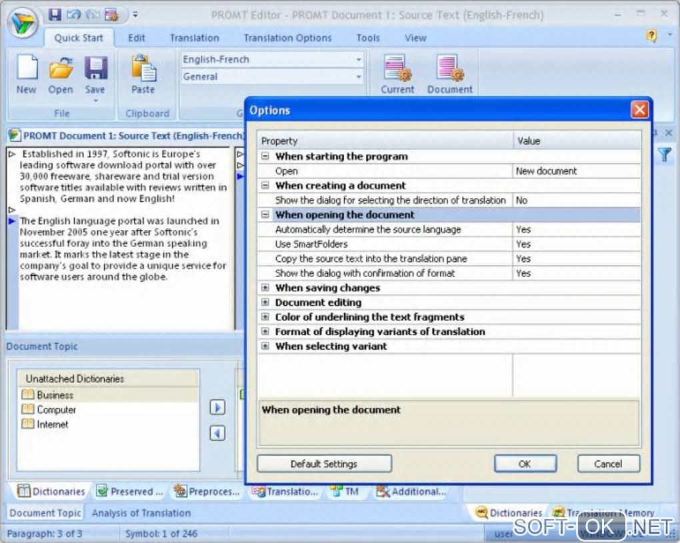Viewport: 680px width, 543px height.
Task: Open the Edit ribbon tab
Action: pos(136,38)
